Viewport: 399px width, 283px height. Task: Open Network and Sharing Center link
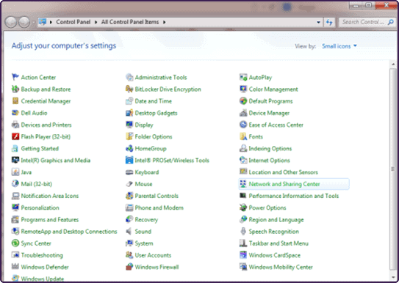284,184
